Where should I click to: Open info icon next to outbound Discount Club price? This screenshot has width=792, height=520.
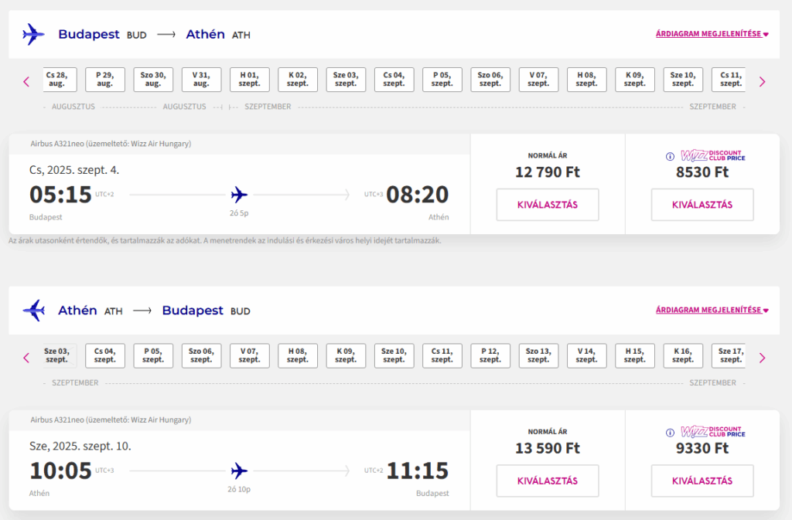click(x=670, y=156)
